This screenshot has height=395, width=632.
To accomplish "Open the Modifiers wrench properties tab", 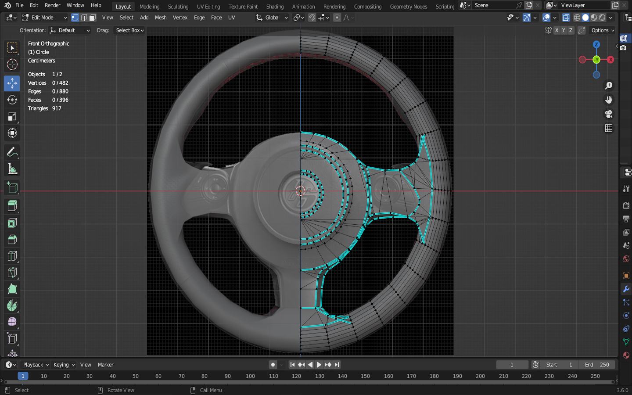I will [626, 289].
